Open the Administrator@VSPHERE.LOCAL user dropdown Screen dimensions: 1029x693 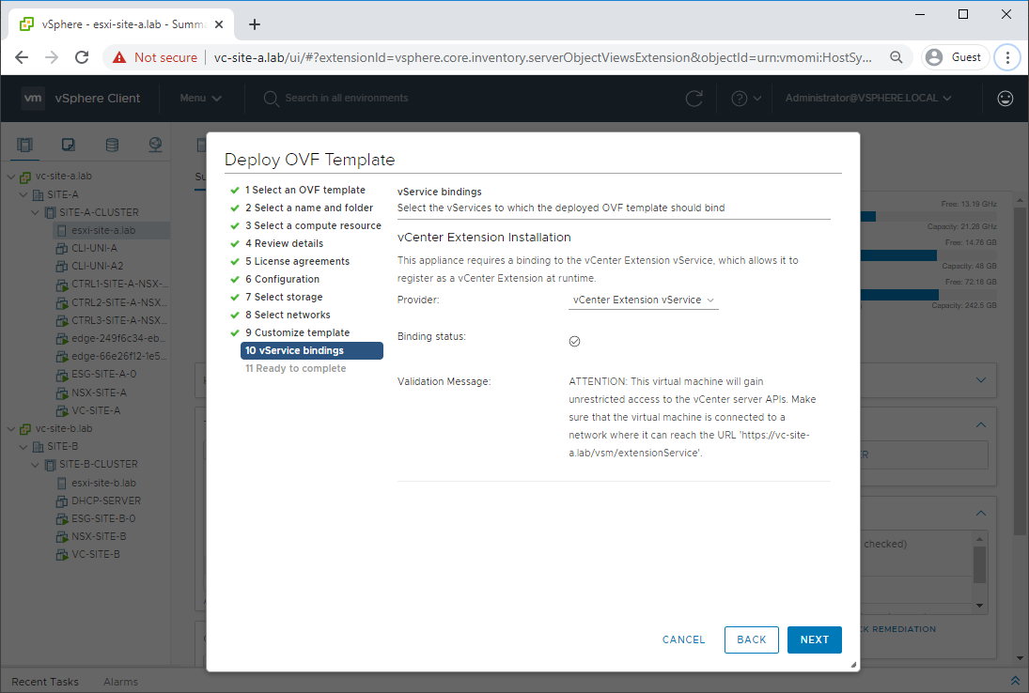pos(868,99)
